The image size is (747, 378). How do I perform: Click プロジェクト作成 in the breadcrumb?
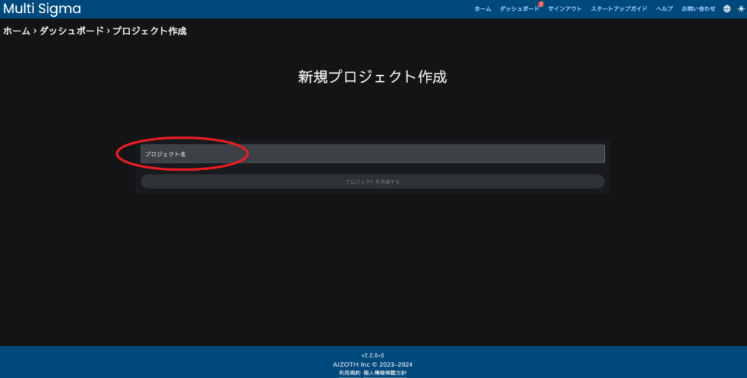point(149,31)
